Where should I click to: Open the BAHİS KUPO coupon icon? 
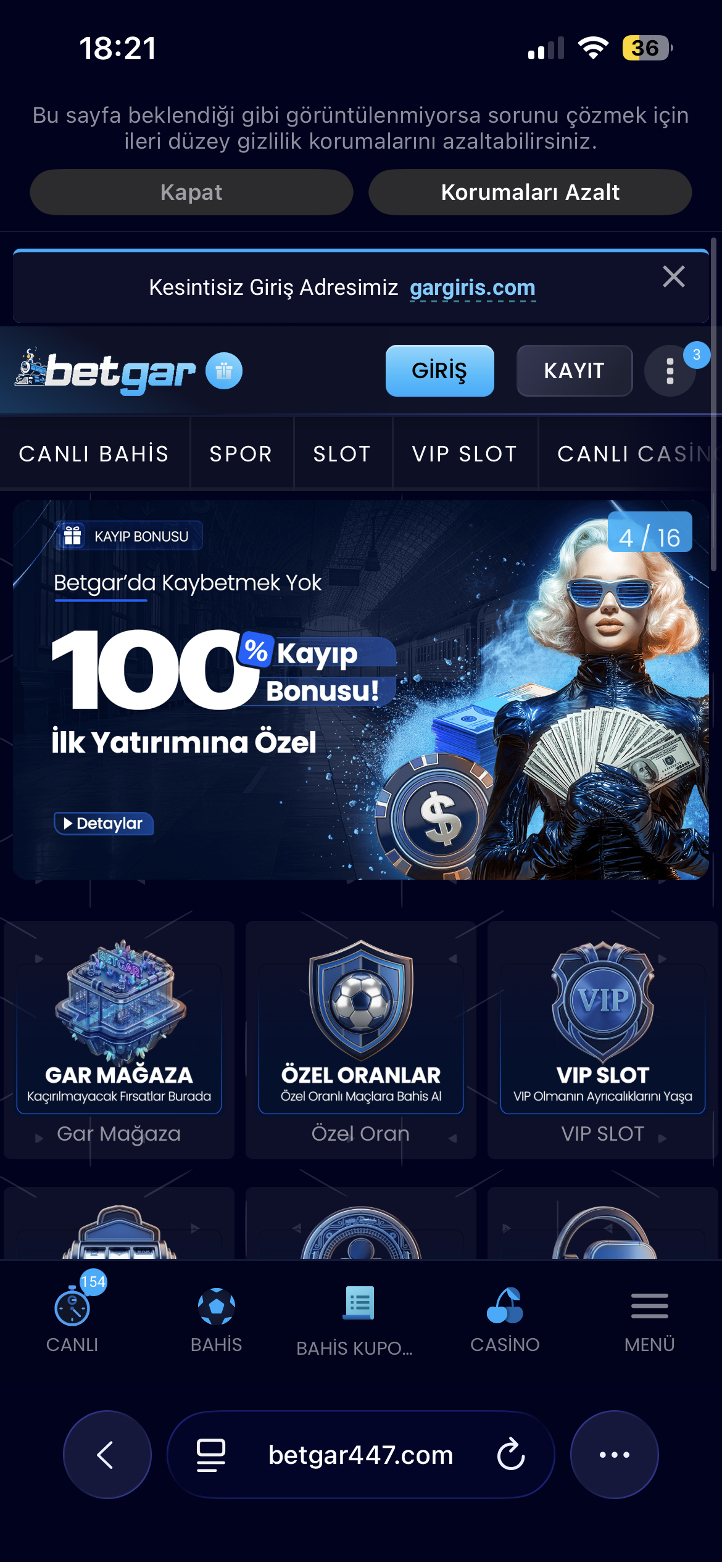point(359,1303)
